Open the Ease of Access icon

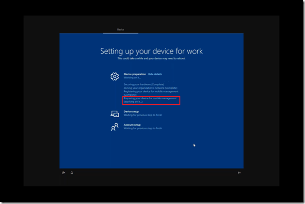(x=63, y=173)
